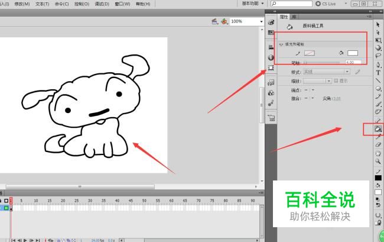Select the Eraser tool
The width and height of the screenshot is (384, 242).
pyautogui.click(x=378, y=144)
